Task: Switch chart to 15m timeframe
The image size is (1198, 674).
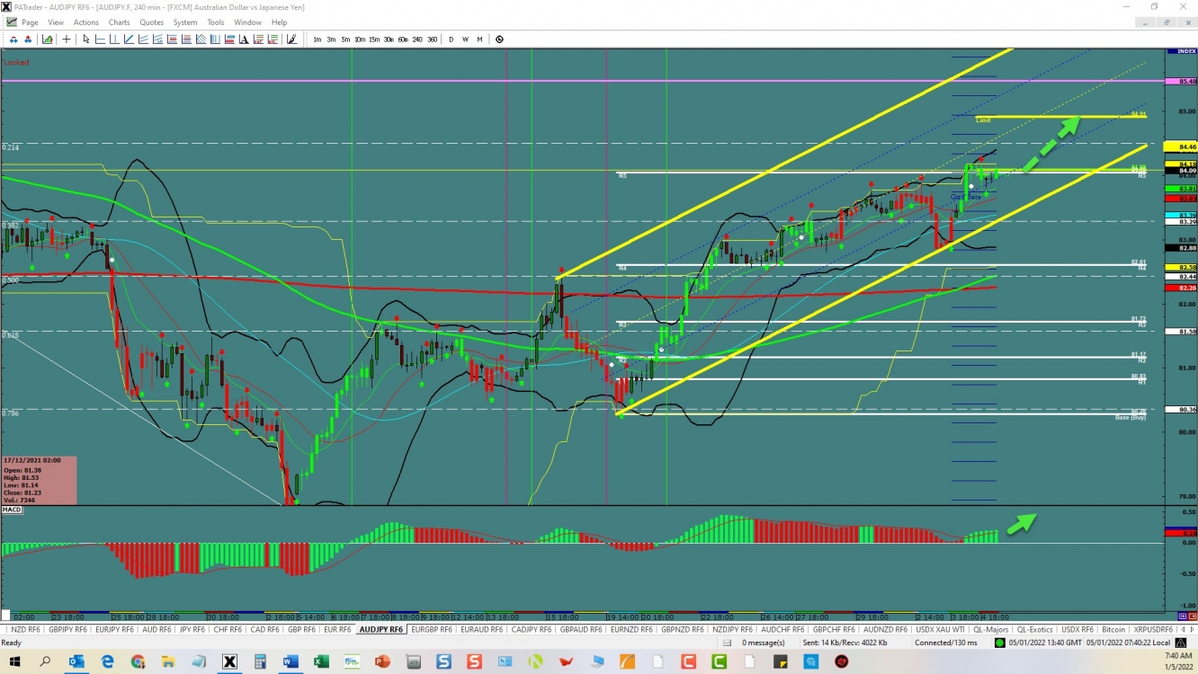Action: 374,39
